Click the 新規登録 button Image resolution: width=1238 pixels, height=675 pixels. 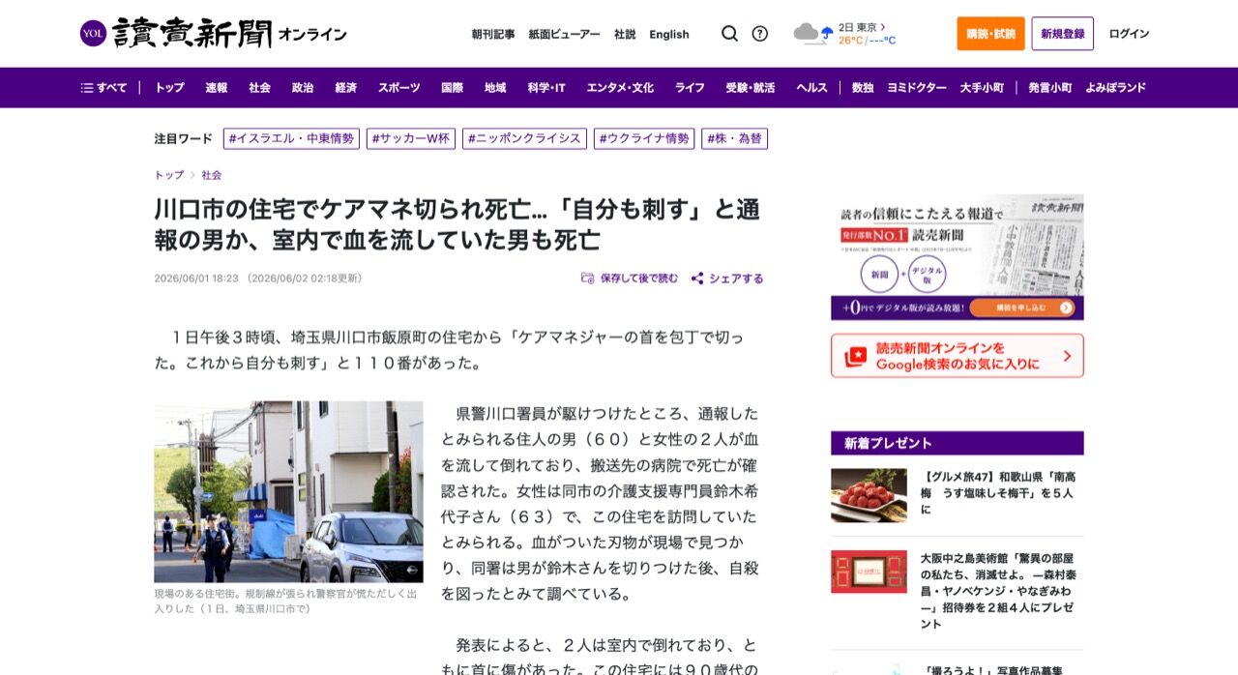tap(1062, 34)
